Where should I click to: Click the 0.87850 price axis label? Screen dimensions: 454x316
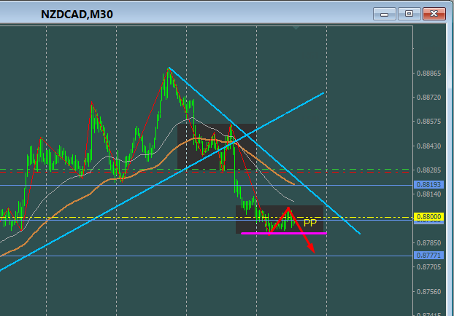click(x=428, y=243)
